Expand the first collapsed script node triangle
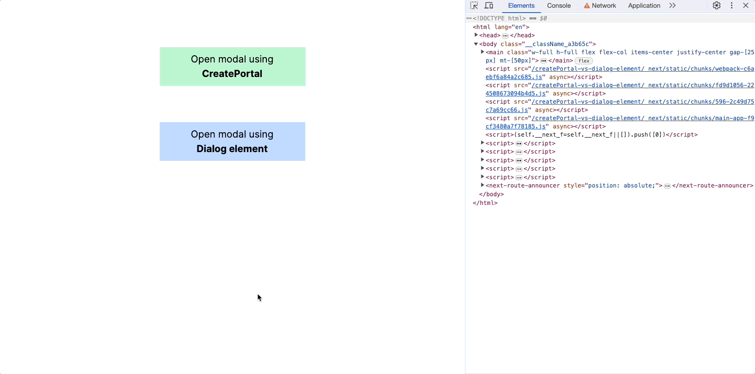Image resolution: width=755 pixels, height=374 pixels. [x=482, y=143]
